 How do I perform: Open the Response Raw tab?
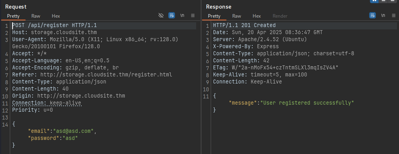point(237,16)
